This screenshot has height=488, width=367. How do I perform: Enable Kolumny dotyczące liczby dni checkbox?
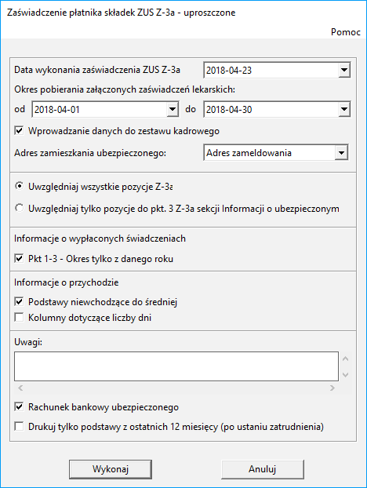pos(19,318)
